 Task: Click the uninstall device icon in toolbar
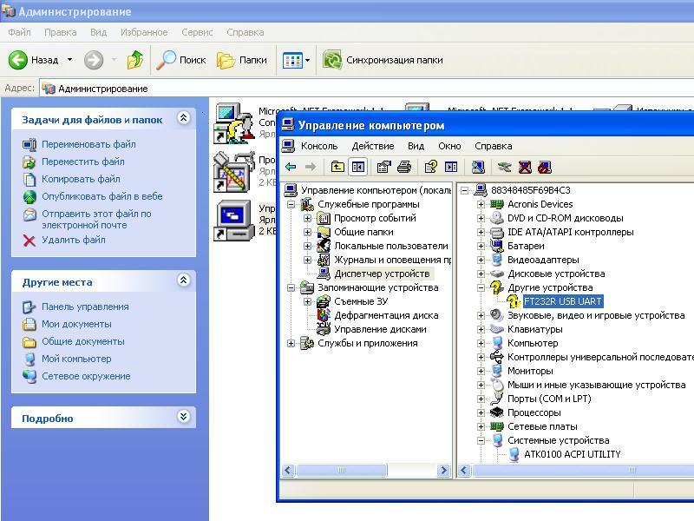coord(525,167)
